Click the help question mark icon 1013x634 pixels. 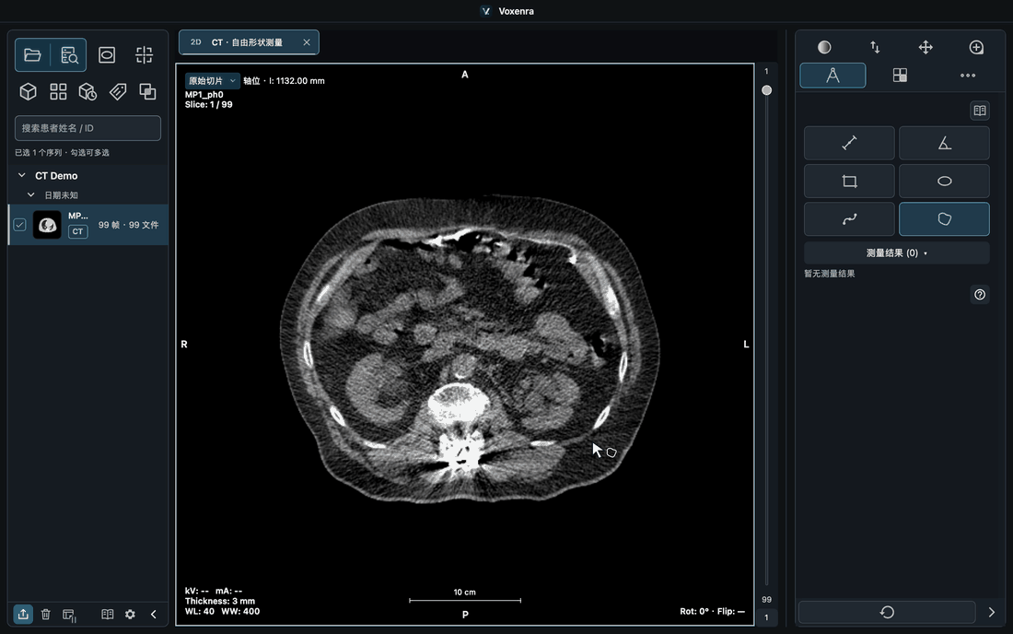[980, 295]
